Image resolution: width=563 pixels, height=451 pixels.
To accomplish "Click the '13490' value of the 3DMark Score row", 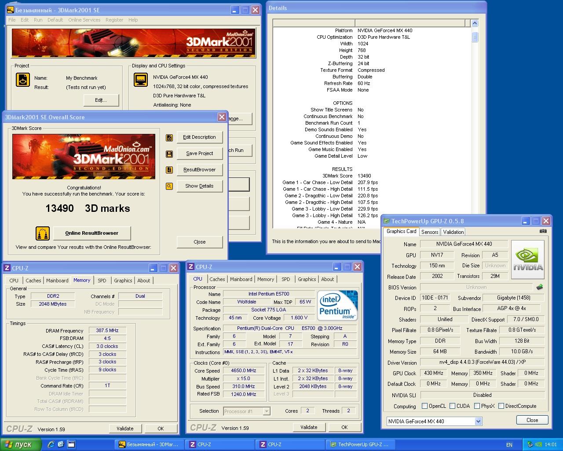I will click(x=364, y=176).
